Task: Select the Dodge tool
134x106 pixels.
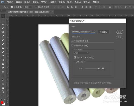Action: coord(3,68)
